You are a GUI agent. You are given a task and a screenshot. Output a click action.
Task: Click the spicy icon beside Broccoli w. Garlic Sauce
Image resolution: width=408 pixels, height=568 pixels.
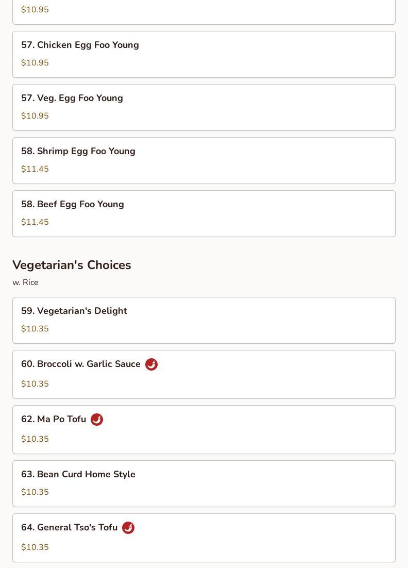click(x=151, y=364)
